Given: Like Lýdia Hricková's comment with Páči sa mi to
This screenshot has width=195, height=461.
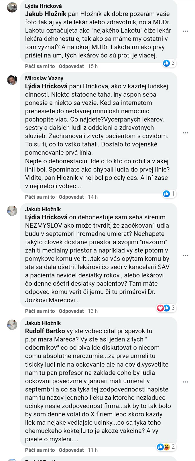Looking at the screenshot, I should pyautogui.click(x=40, y=66).
